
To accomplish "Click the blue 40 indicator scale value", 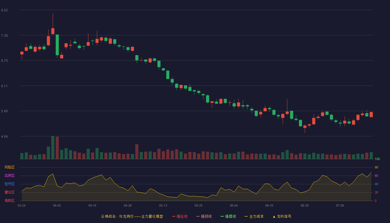I will coord(376,184).
